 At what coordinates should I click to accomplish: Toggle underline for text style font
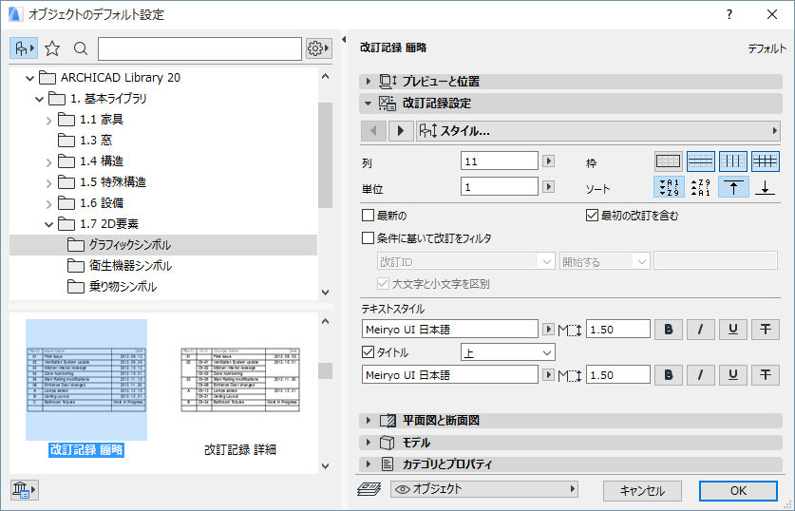(x=733, y=330)
